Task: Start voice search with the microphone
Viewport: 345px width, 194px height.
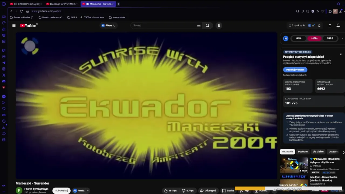Action: tap(219, 26)
